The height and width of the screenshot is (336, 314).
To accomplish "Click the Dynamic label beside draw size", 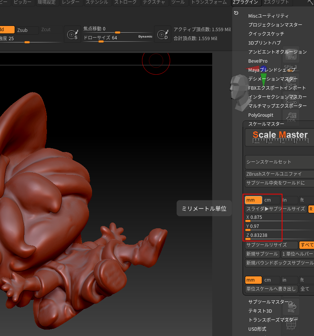I will 145,37.
